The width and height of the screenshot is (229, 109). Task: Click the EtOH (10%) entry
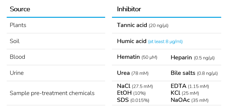pyautogui.click(x=131, y=93)
